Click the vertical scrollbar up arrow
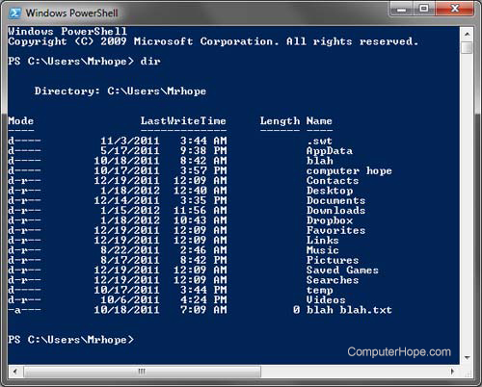 click(x=468, y=34)
